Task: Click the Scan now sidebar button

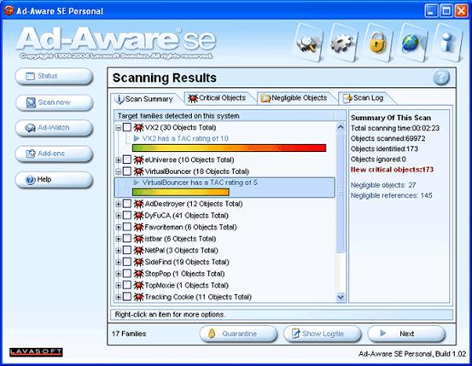Action: [x=54, y=102]
